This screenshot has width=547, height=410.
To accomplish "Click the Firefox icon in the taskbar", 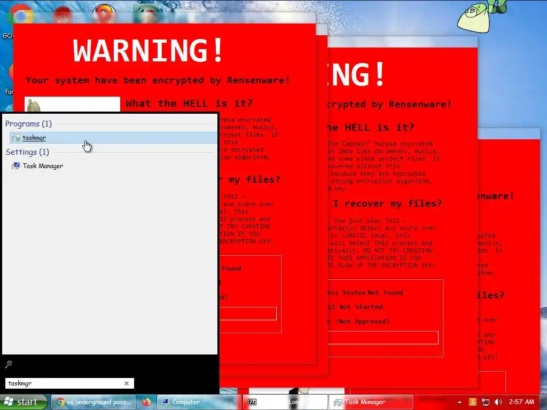I will [x=146, y=402].
